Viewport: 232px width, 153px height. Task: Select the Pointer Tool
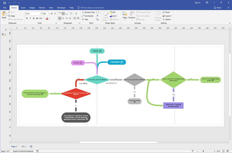pyautogui.click(x=88, y=12)
